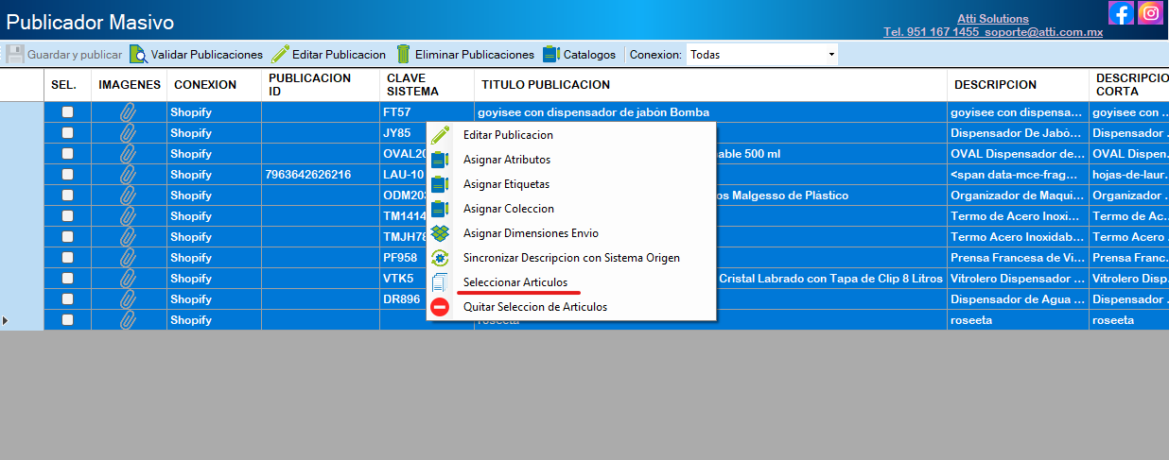This screenshot has height=460, width=1169.
Task: Toggle the checkbox for DR896 row
Action: [x=67, y=299]
